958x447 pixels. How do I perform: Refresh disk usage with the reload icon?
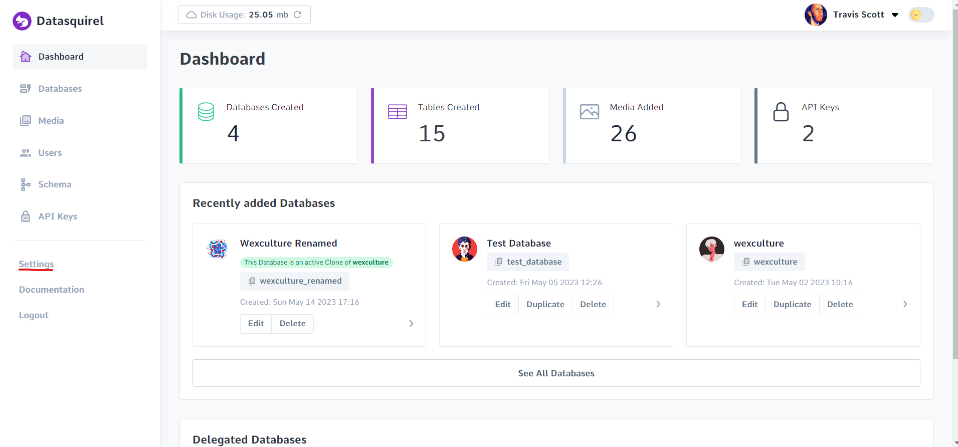[x=297, y=15]
